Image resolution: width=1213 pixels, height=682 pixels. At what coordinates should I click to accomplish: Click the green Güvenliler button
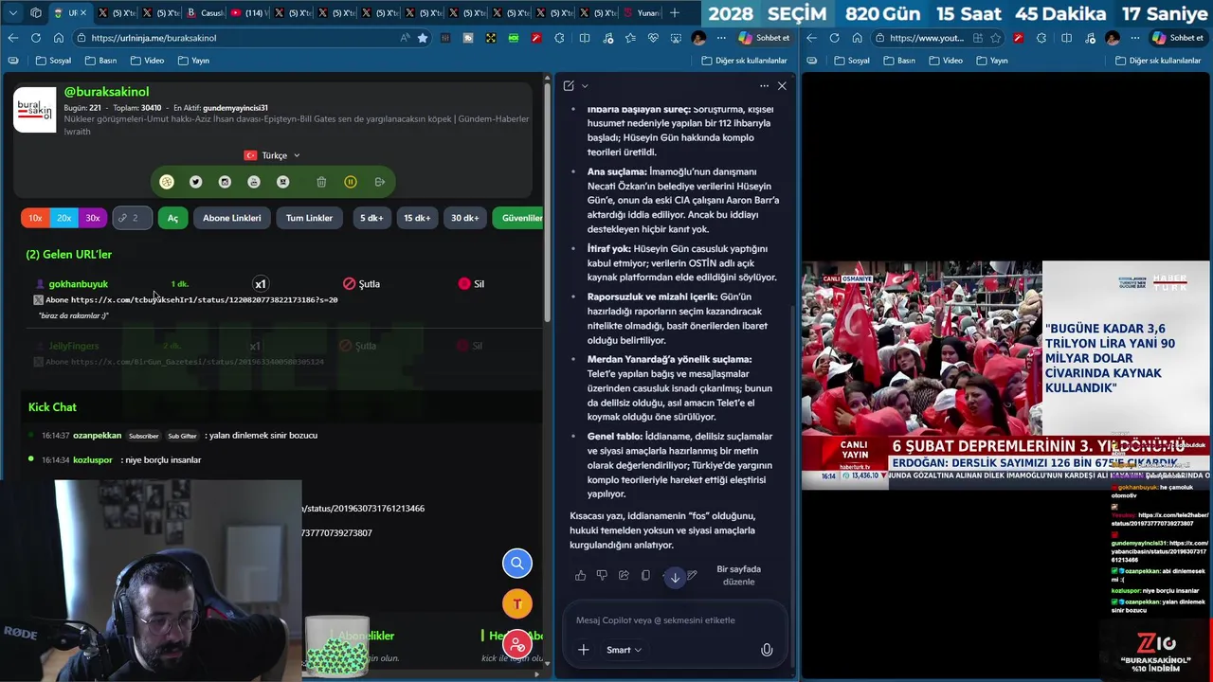coord(519,218)
